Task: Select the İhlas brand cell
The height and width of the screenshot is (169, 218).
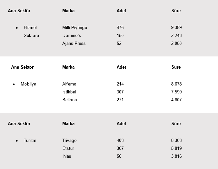Action: (x=67, y=156)
